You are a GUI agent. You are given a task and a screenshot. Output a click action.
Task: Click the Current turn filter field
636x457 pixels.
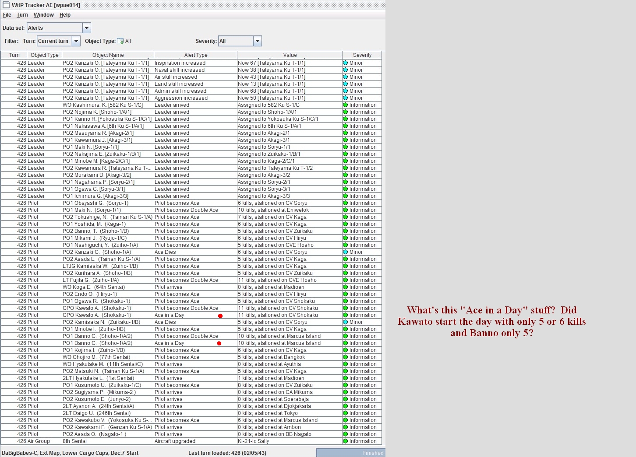[x=55, y=41]
